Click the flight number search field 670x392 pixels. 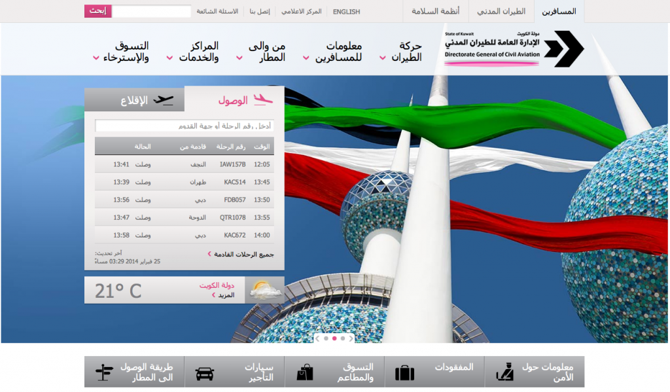[x=184, y=126]
